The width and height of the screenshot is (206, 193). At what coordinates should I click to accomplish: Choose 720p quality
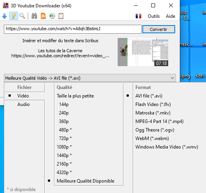pos(65,138)
